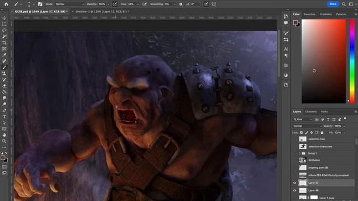This screenshot has width=358, height=201.
Task: Switch to the Untitled-1 document tab
Action: tap(102, 11)
